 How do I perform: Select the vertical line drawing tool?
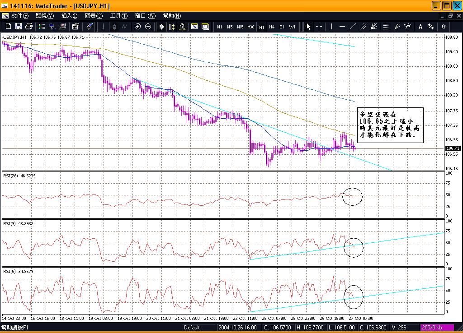(332, 27)
